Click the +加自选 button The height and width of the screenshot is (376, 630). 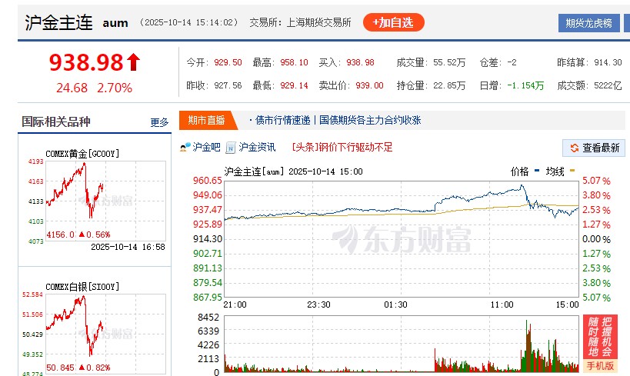pyautogui.click(x=393, y=22)
